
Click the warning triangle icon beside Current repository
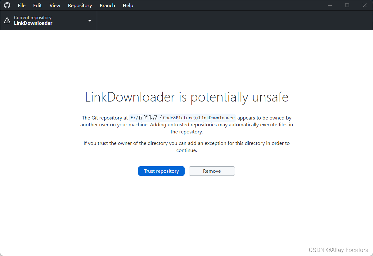point(7,20)
